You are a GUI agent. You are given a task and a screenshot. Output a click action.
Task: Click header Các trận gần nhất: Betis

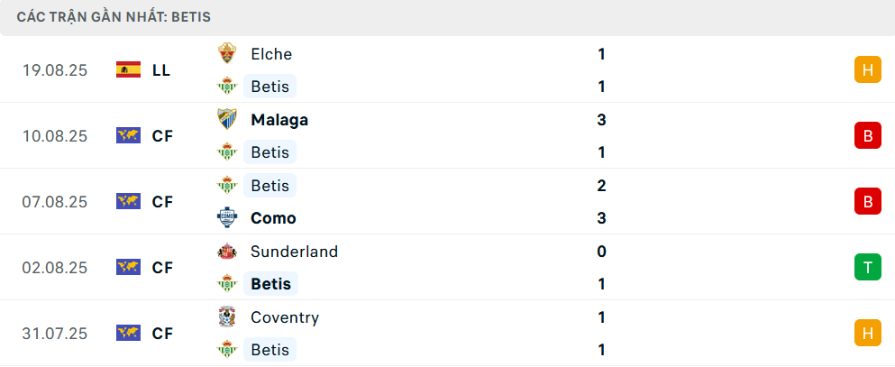pyautogui.click(x=114, y=17)
